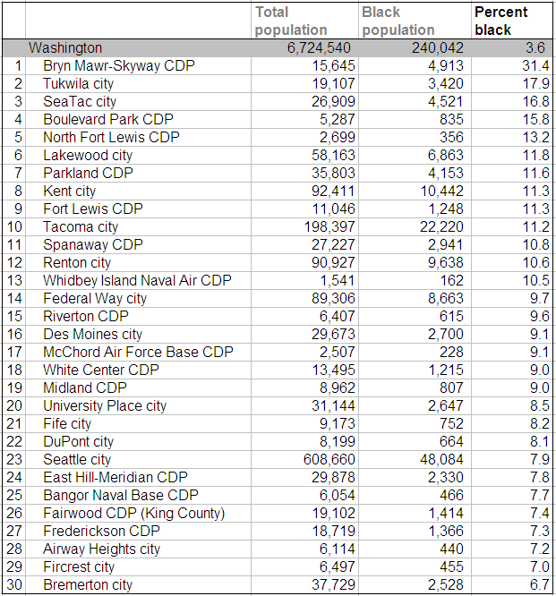This screenshot has width=556, height=596.
Task: Select the 'Des Moines city' cell
Action: point(138,334)
